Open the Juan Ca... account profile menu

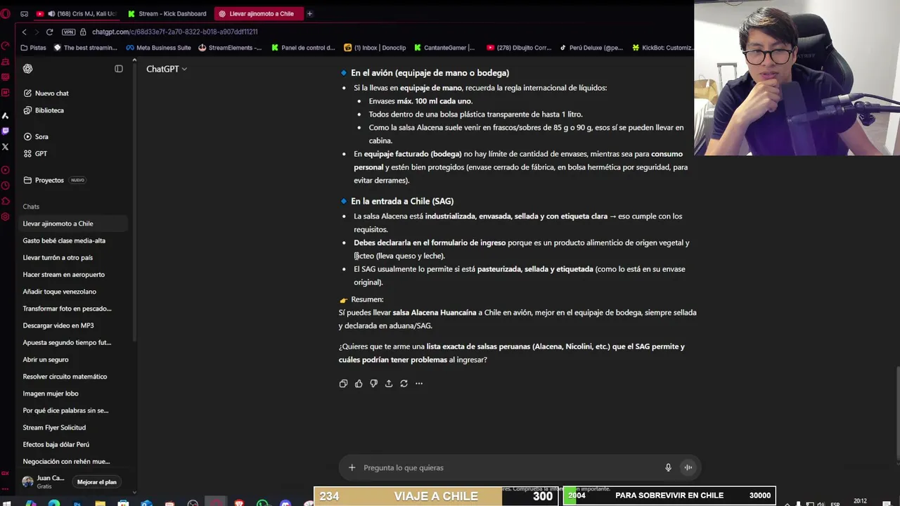pyautogui.click(x=44, y=481)
